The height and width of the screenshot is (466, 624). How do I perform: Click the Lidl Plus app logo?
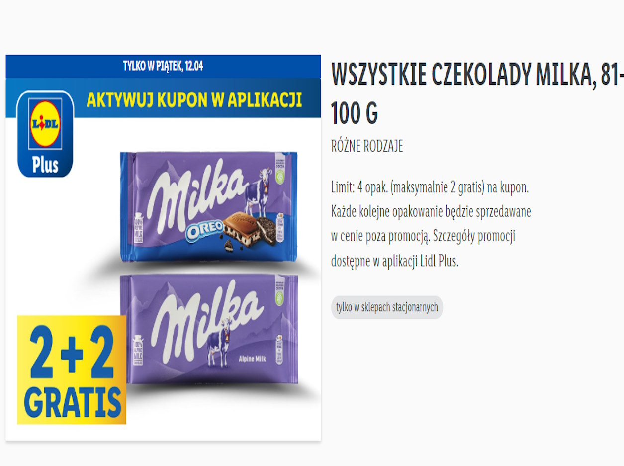(x=45, y=133)
